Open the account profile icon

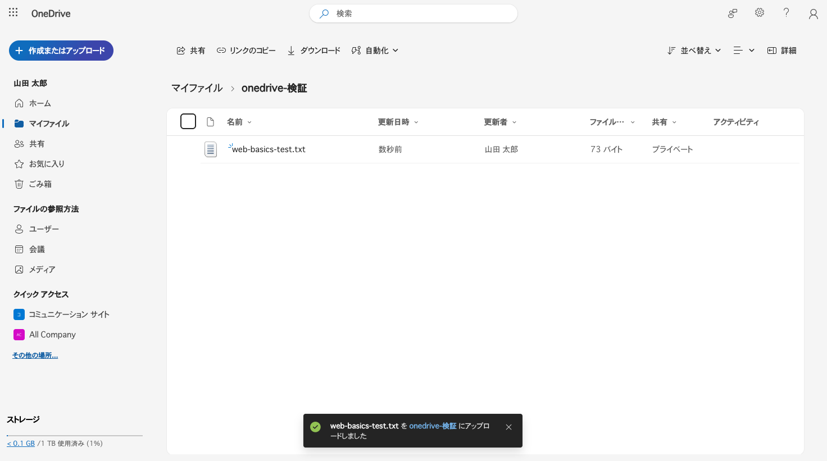[813, 14]
